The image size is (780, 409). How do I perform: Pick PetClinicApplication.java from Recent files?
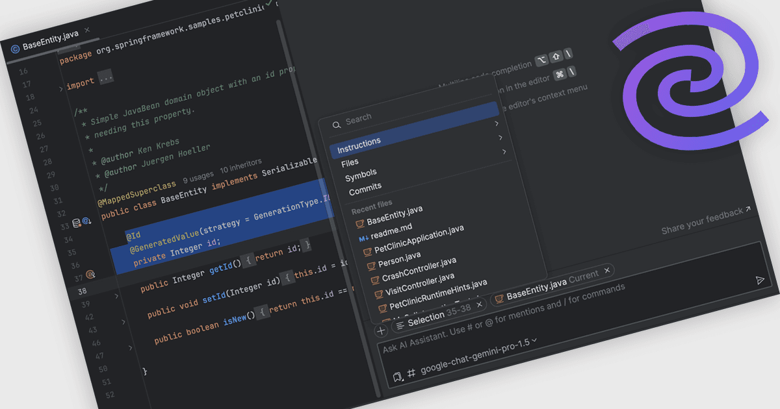pyautogui.click(x=419, y=240)
